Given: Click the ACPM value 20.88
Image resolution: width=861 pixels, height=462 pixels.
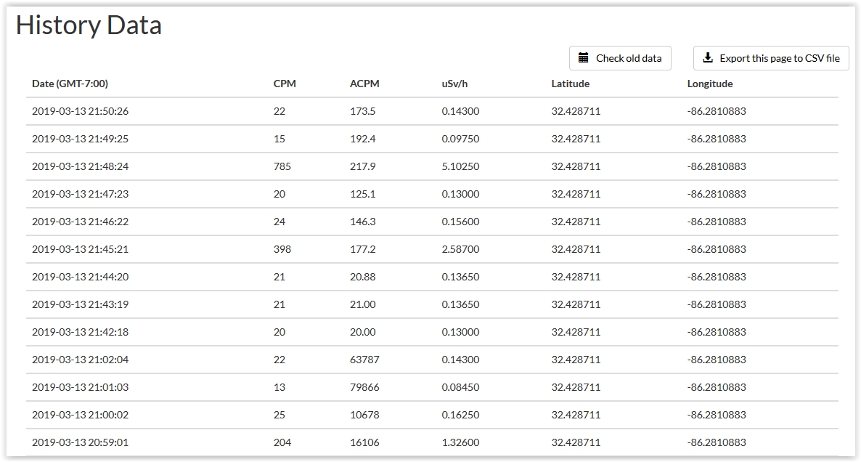Looking at the screenshot, I should pos(363,276).
